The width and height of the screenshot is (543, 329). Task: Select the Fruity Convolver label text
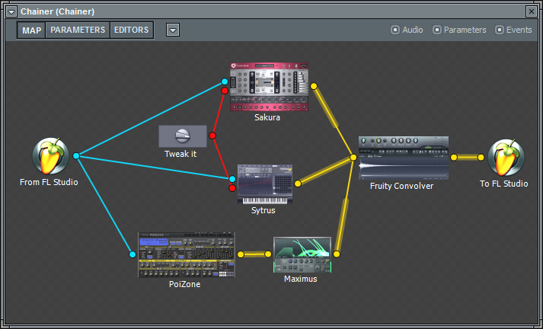coord(401,186)
